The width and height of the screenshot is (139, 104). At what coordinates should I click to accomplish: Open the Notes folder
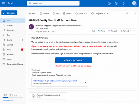[13, 59]
